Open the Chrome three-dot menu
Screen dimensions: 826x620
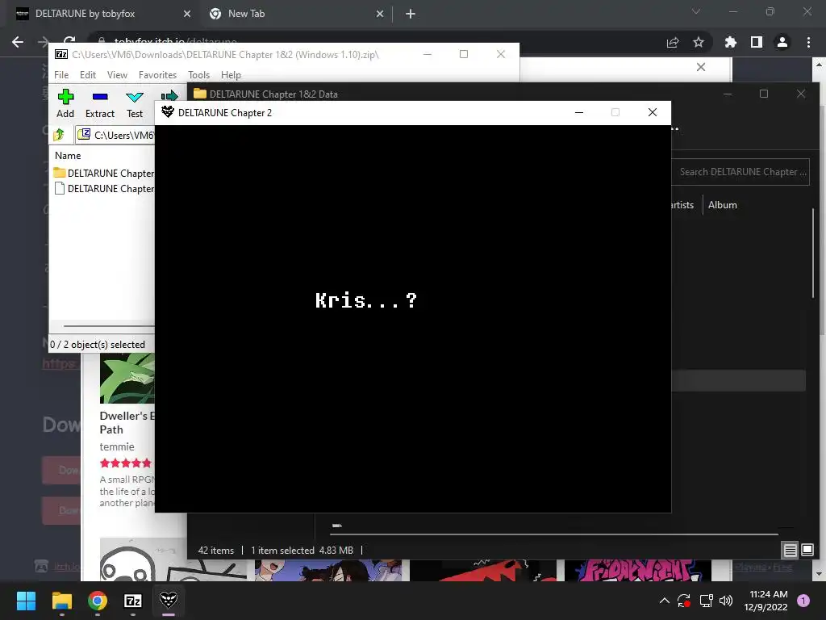[x=808, y=42]
